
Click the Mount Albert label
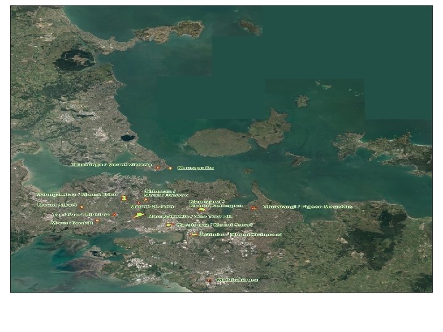[57, 205]
